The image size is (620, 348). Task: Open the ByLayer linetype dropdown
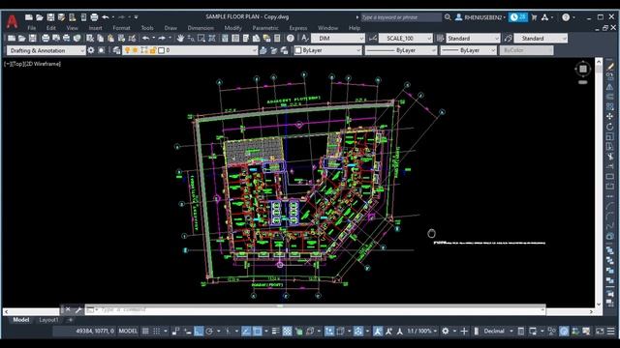[401, 50]
